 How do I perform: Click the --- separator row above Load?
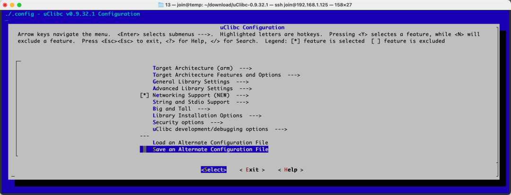(144, 136)
